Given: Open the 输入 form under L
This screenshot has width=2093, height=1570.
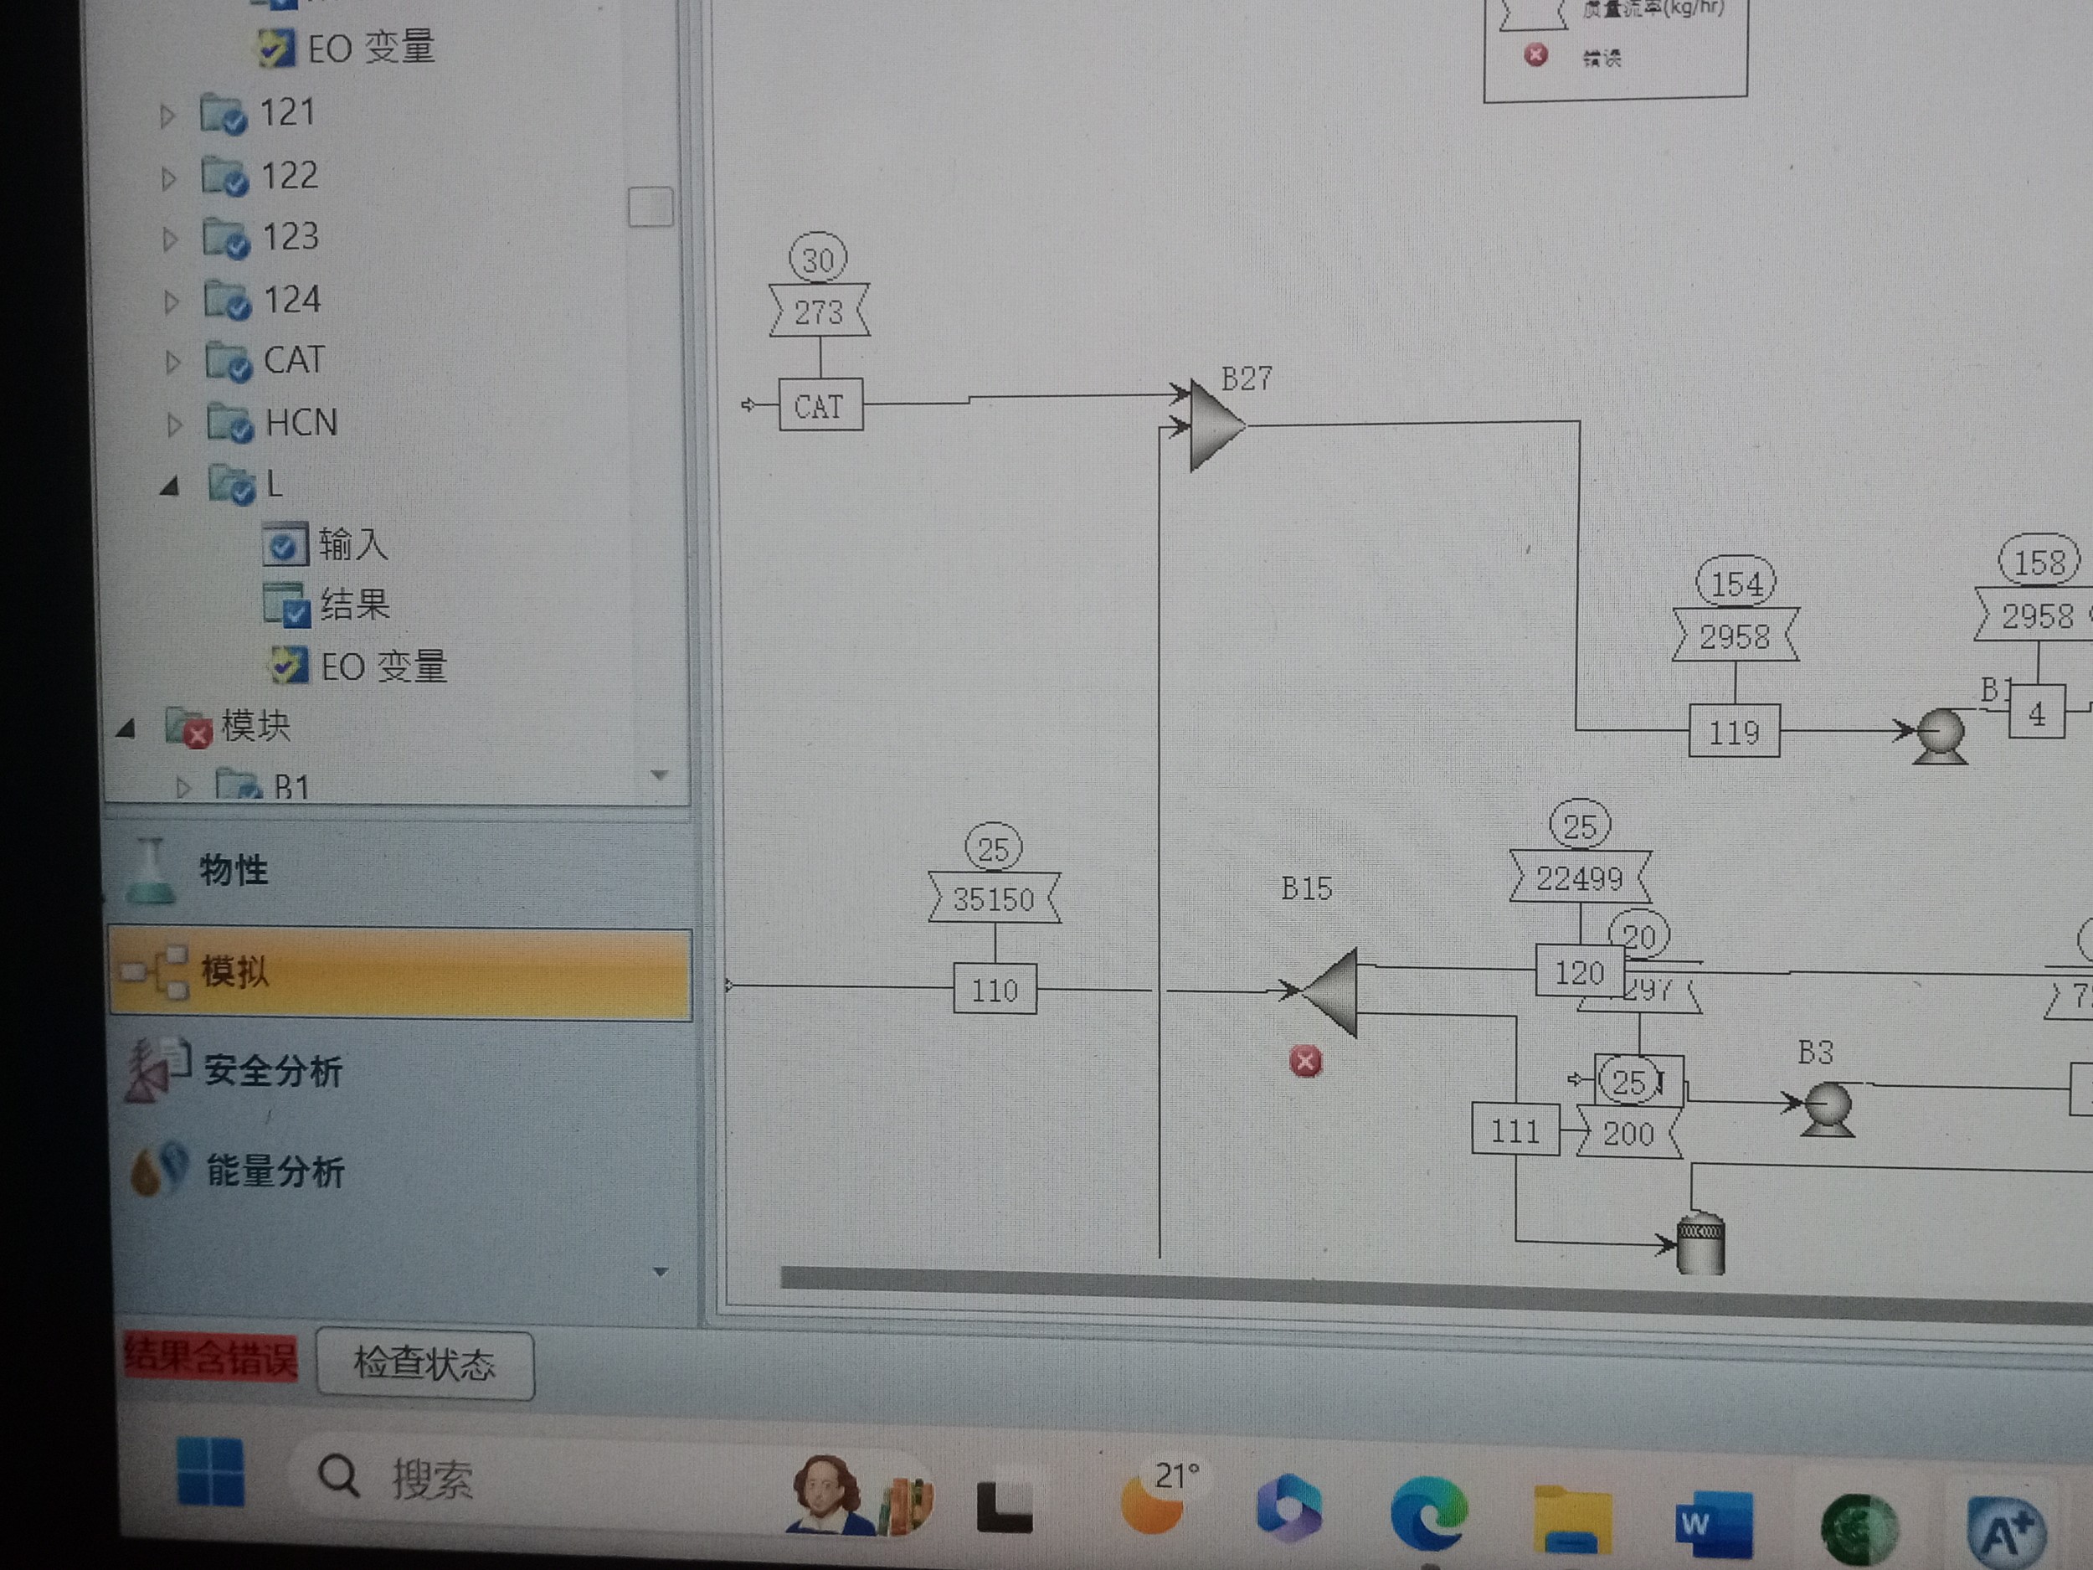Looking at the screenshot, I should pos(326,545).
